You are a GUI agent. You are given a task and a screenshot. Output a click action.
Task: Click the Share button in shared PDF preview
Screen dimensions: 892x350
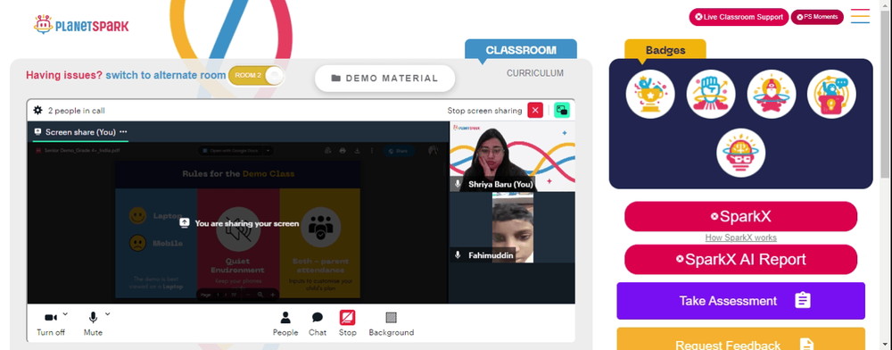(399, 151)
